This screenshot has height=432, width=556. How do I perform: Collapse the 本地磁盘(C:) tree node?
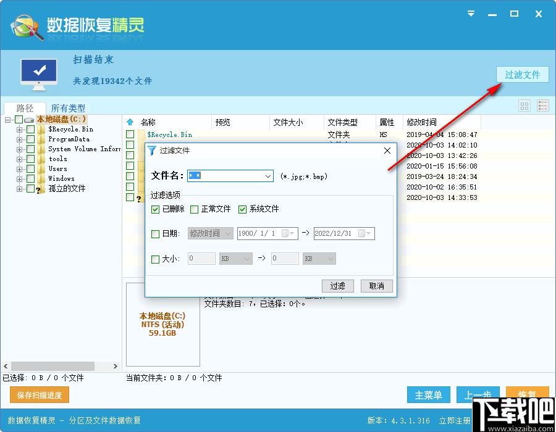(x=8, y=119)
